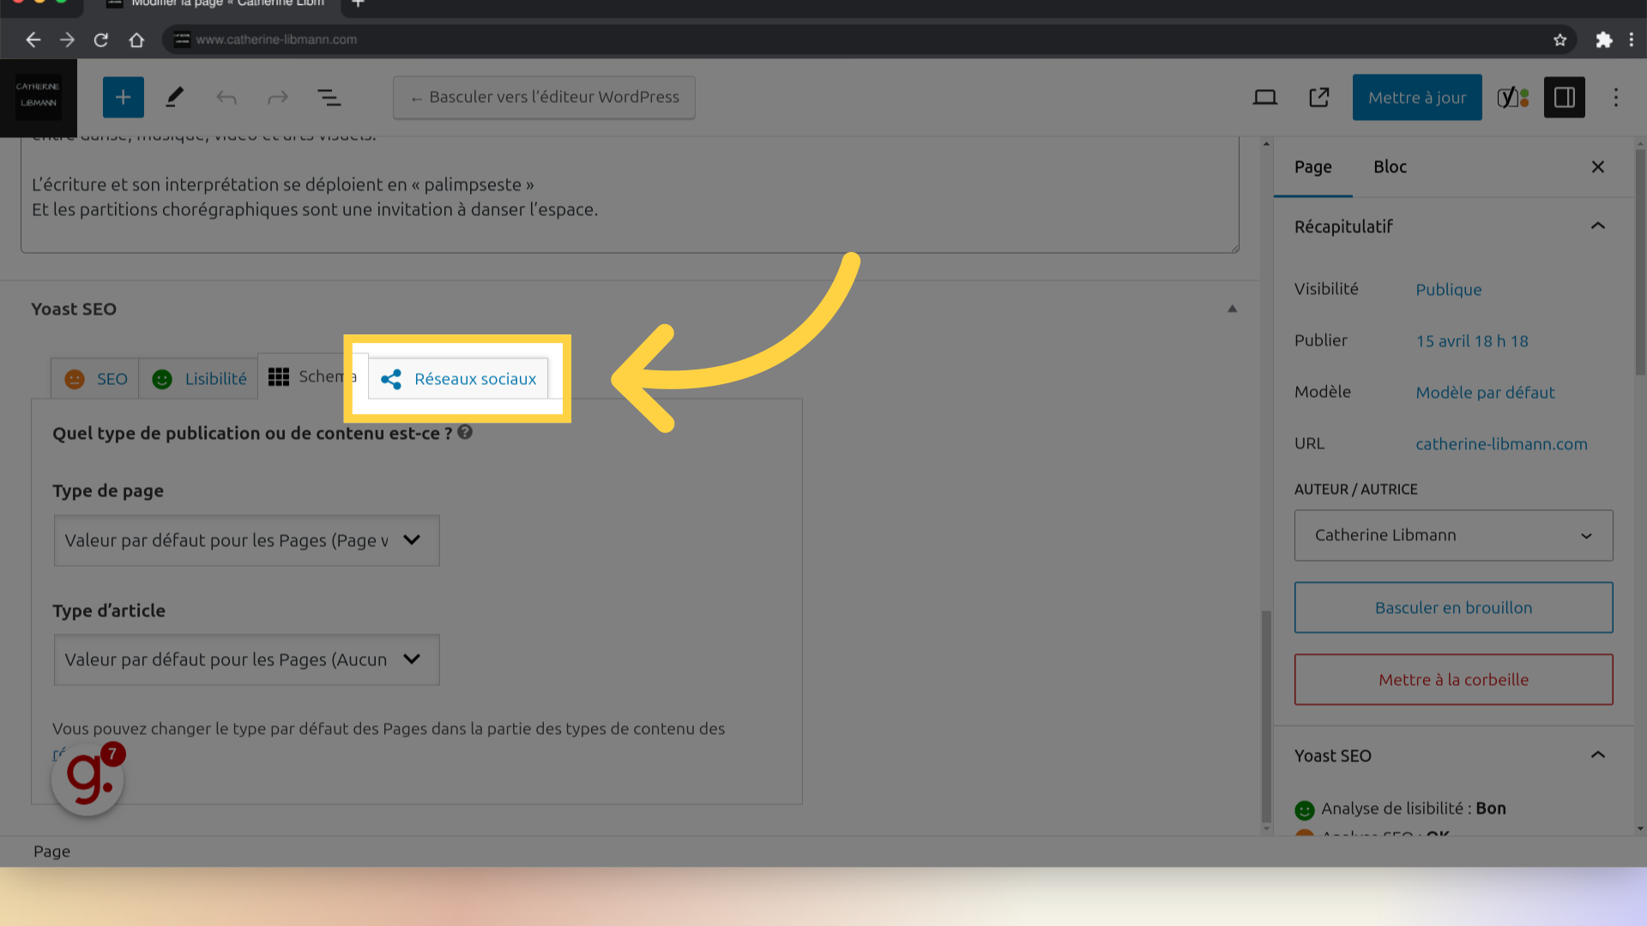This screenshot has width=1647, height=926.
Task: Collapse the Yoast SEO metabox triangle
Action: 1233,310
